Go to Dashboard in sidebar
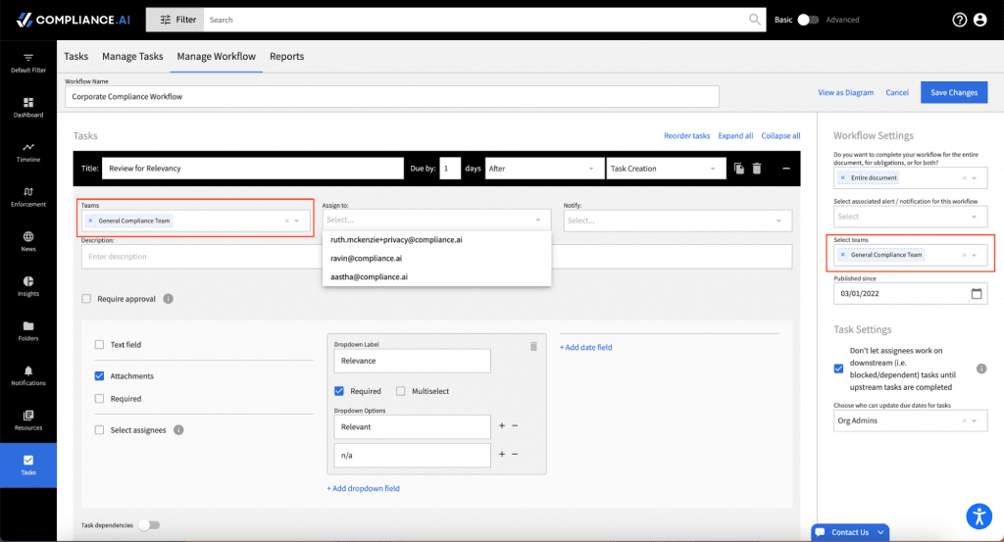Viewport: 1004px width, 542px height. (28, 108)
